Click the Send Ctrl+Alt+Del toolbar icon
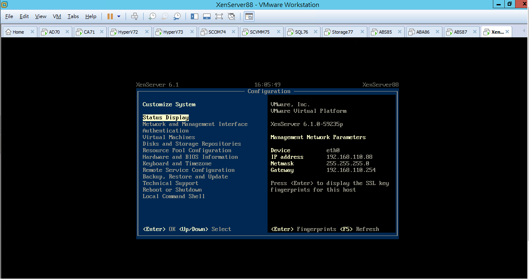529x279 pixels. tap(135, 16)
